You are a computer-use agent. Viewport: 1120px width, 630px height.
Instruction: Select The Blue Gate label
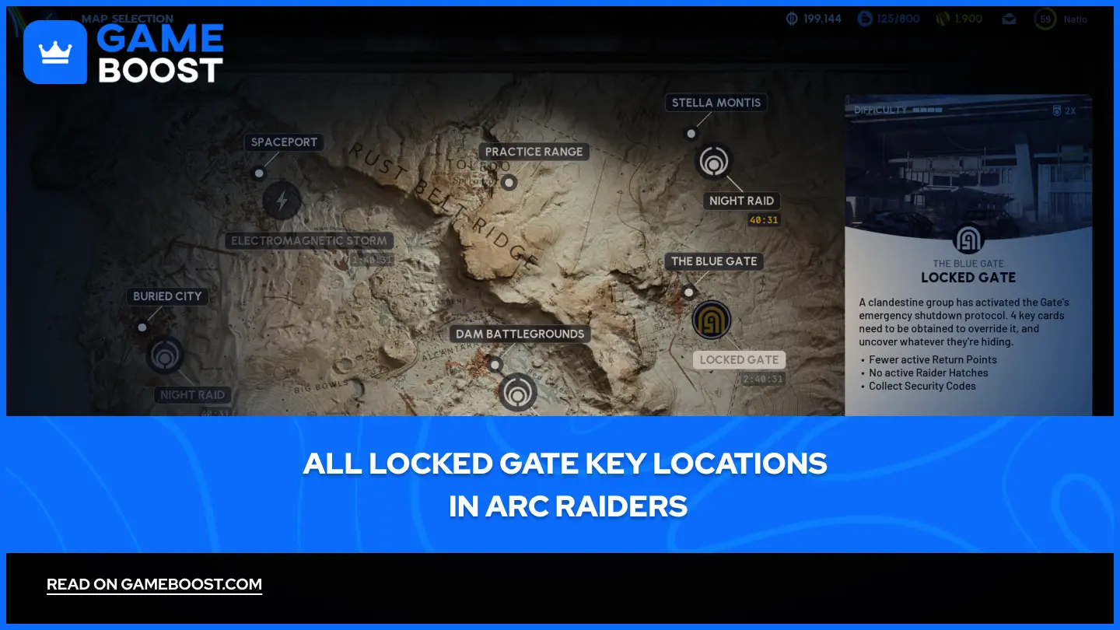tap(713, 261)
